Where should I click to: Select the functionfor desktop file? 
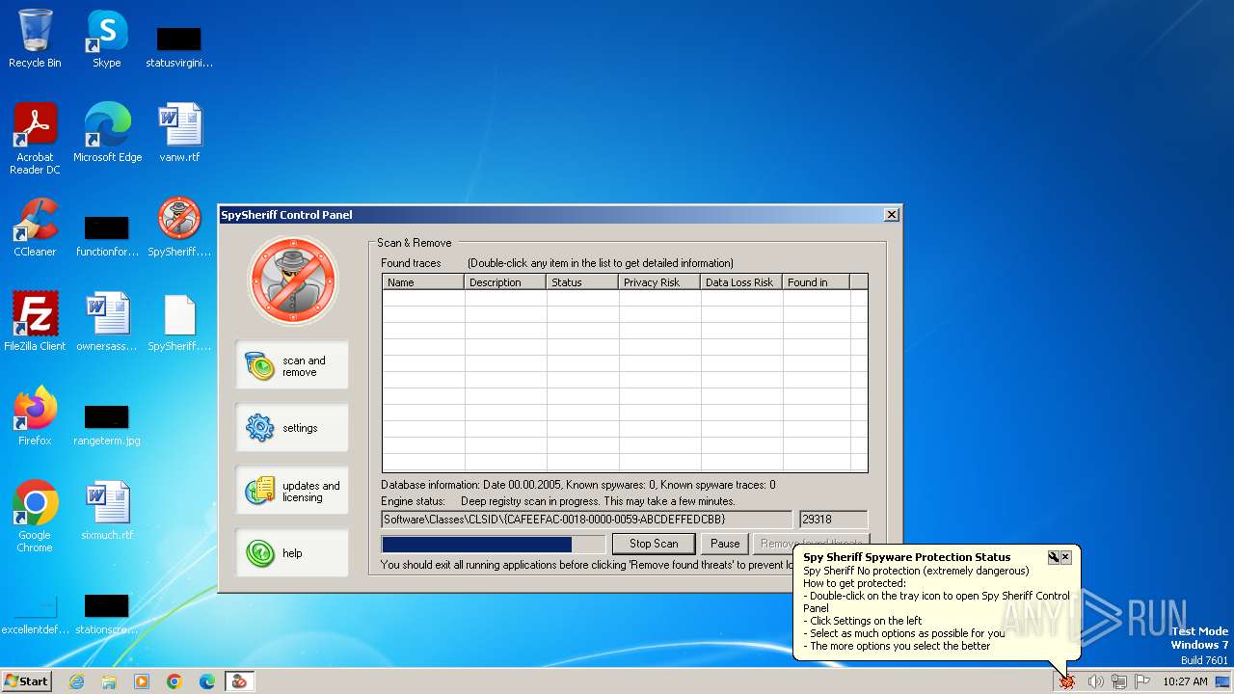pos(107,235)
